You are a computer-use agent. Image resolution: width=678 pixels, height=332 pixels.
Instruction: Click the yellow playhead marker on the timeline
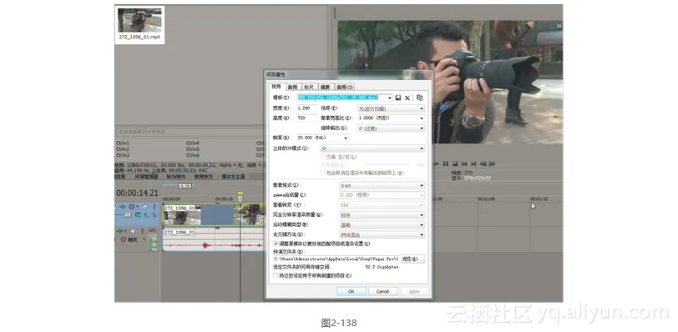[x=240, y=194]
